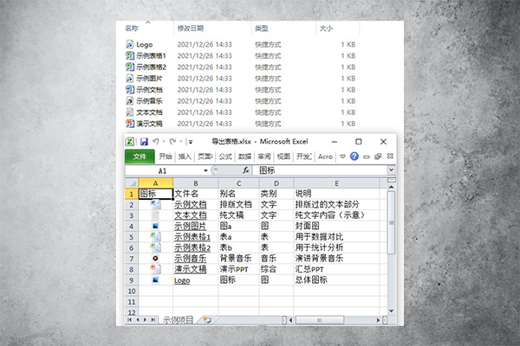Image resolution: width=520 pixels, height=346 pixels.
Task: Open the 文本文档 hyperlink in the sheet
Action: (191, 215)
